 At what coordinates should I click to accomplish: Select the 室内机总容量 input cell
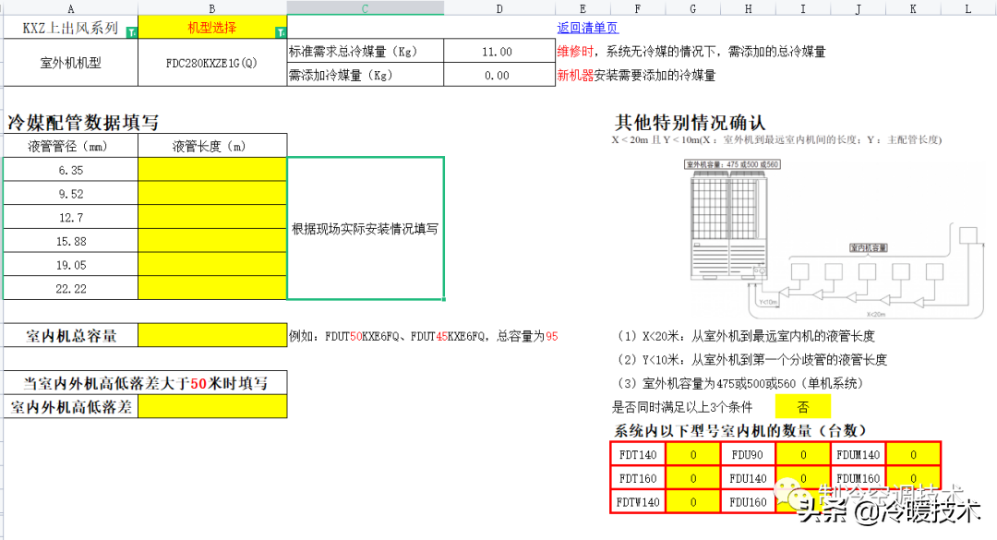210,336
